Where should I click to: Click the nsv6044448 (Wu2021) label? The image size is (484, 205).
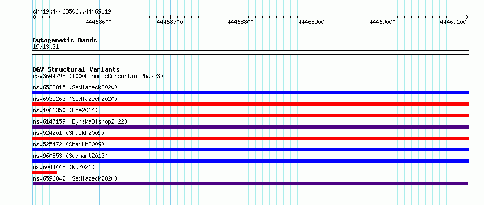coord(64,167)
